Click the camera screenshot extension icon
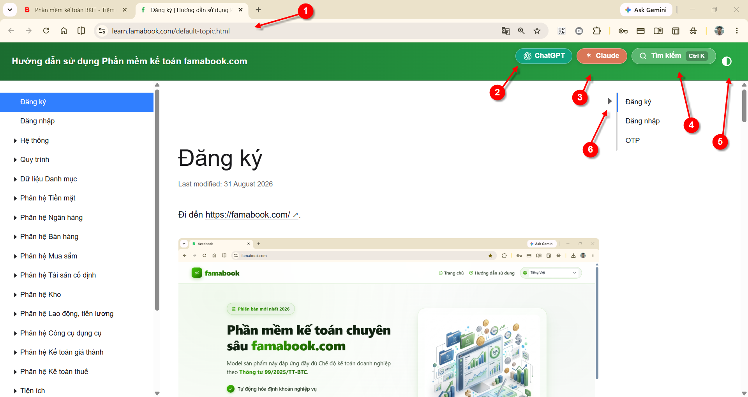Image resolution: width=748 pixels, height=397 pixels. point(579,31)
